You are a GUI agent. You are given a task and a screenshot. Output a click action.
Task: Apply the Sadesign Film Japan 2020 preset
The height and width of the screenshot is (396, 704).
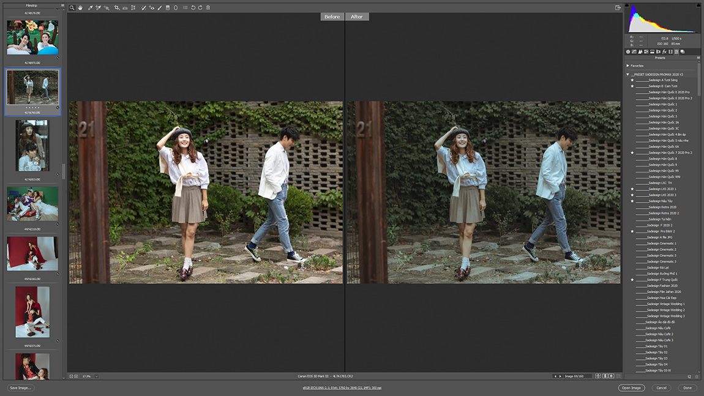(x=664, y=292)
